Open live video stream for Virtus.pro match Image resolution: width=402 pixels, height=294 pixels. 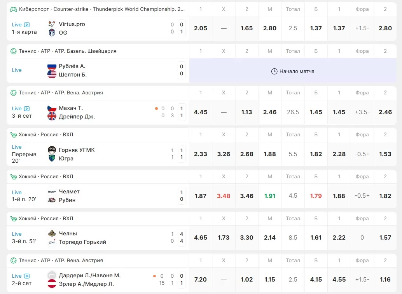tap(27, 24)
